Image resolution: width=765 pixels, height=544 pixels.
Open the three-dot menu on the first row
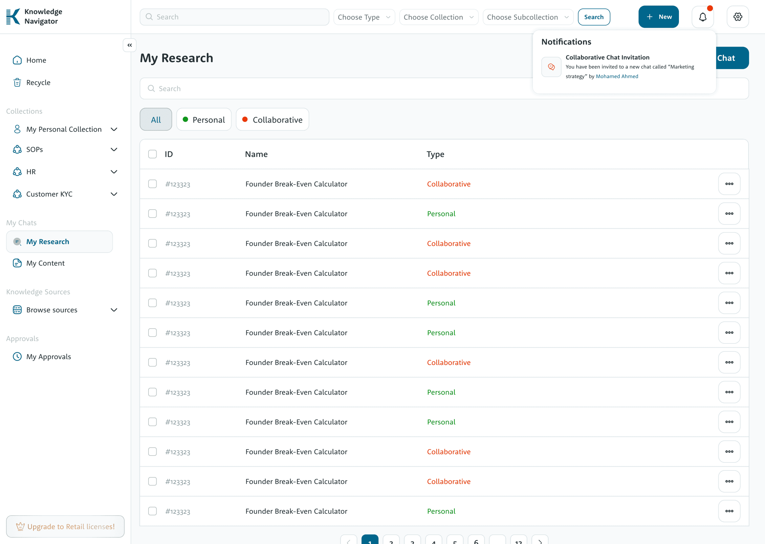729,184
